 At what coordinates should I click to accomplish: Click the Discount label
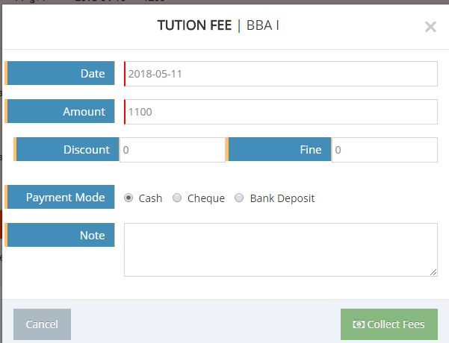[x=86, y=149]
